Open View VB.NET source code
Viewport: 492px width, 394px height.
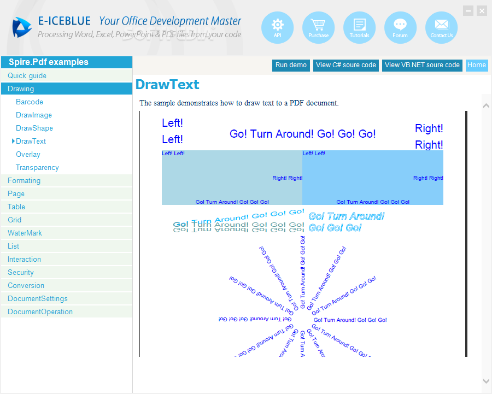(x=422, y=65)
